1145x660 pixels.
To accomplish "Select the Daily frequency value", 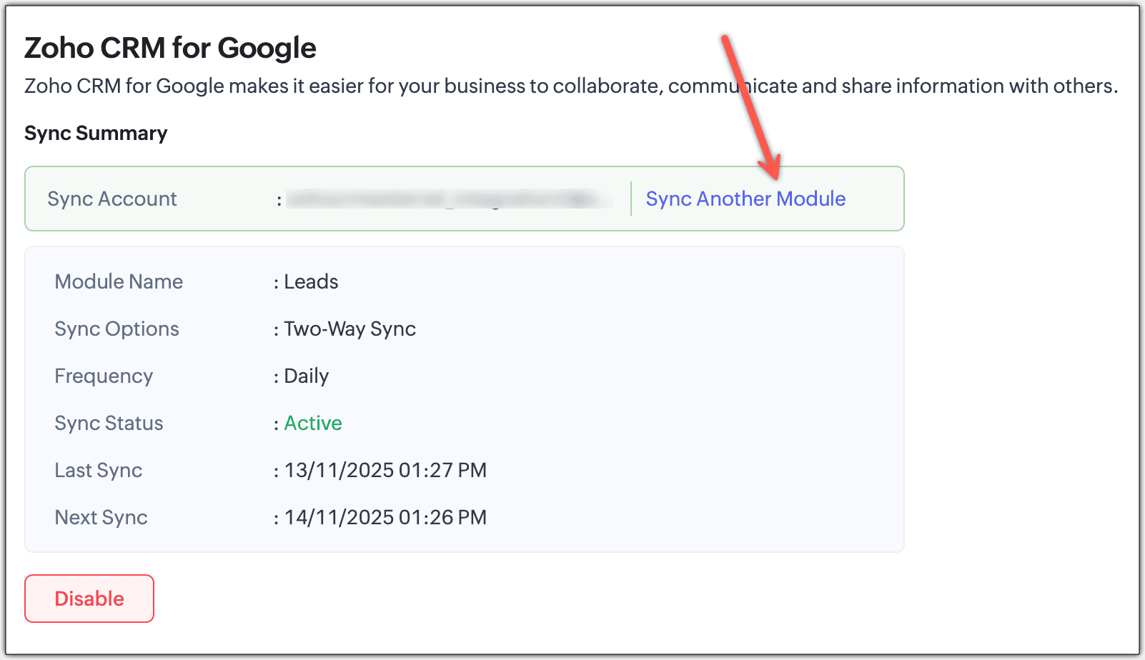I will pyautogui.click(x=306, y=376).
